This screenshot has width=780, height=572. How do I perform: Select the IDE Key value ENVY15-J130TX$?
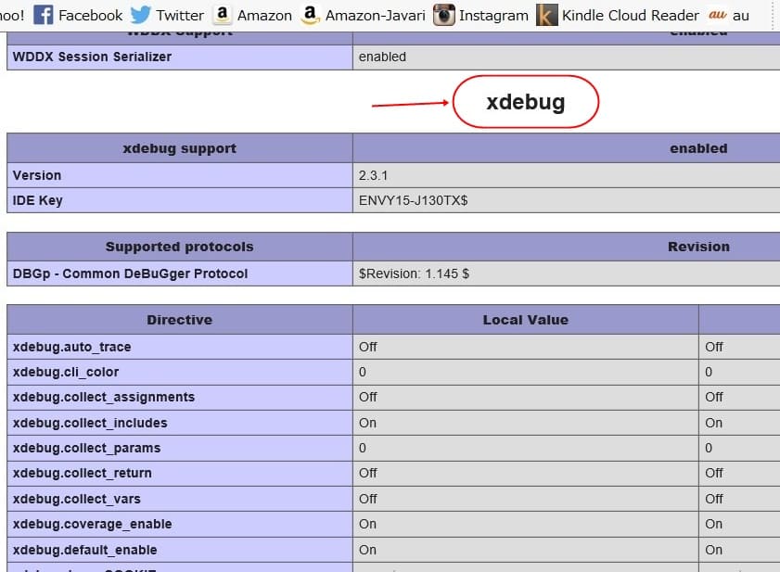coord(413,200)
